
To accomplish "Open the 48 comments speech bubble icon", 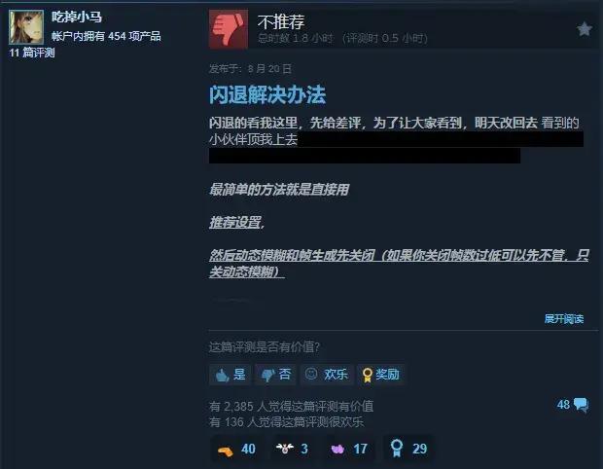I will tap(581, 405).
